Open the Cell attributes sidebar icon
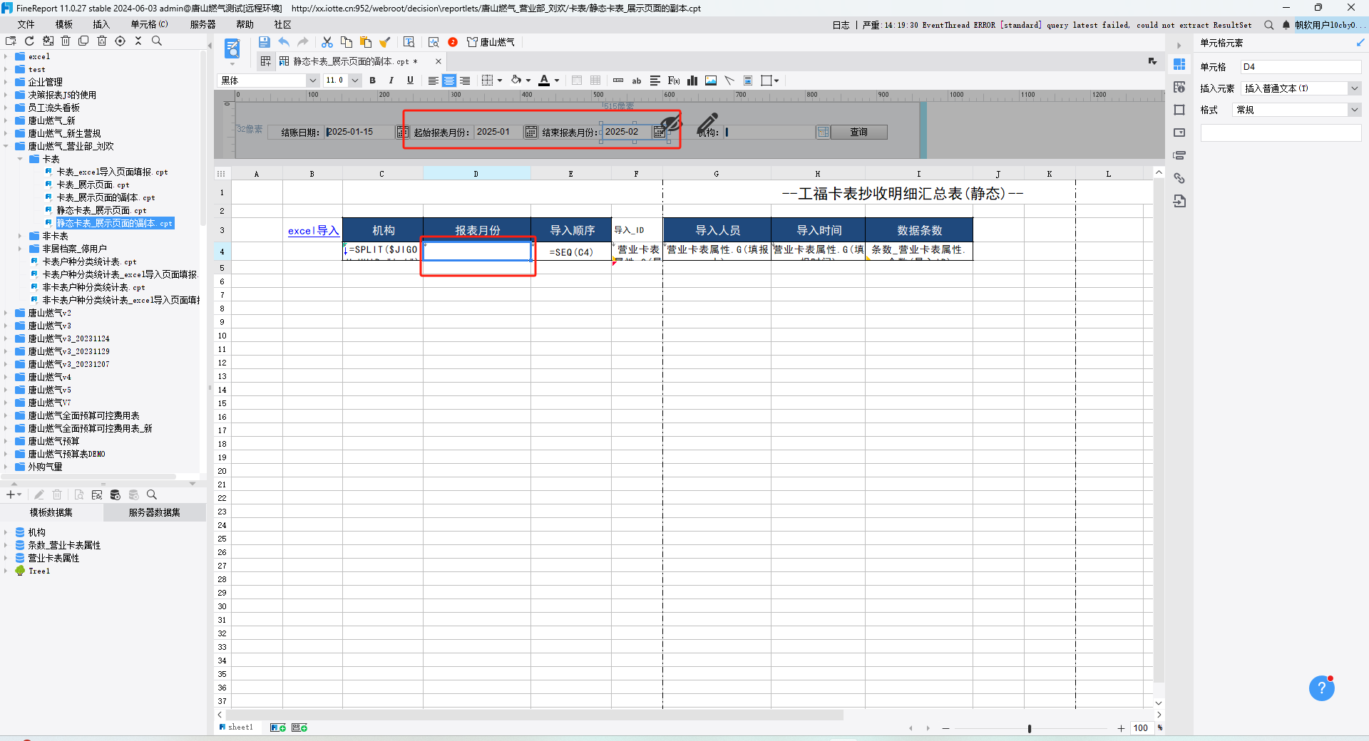 pos(1179,87)
